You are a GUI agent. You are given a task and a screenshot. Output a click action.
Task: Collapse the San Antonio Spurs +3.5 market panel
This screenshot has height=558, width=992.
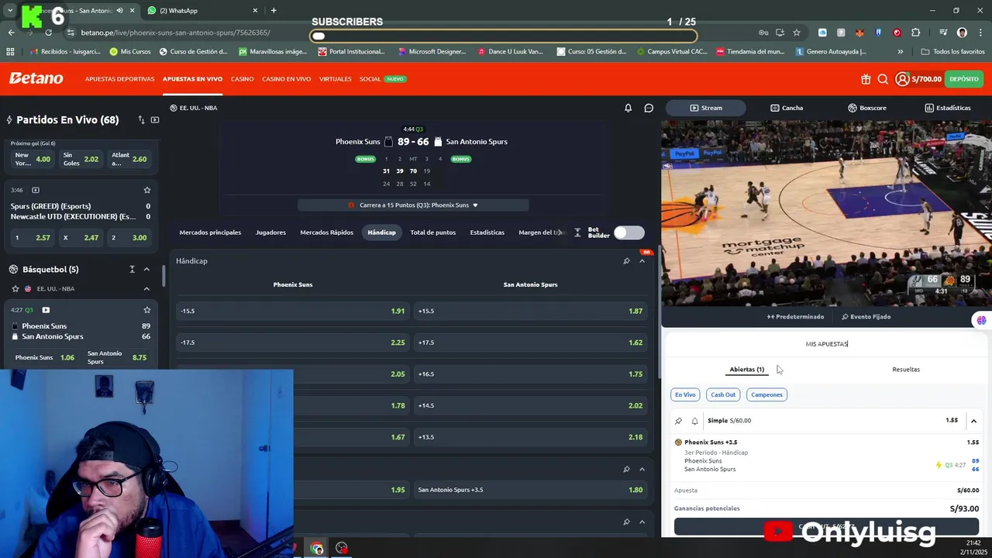(x=642, y=469)
